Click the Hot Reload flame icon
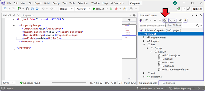 pos(116,9)
